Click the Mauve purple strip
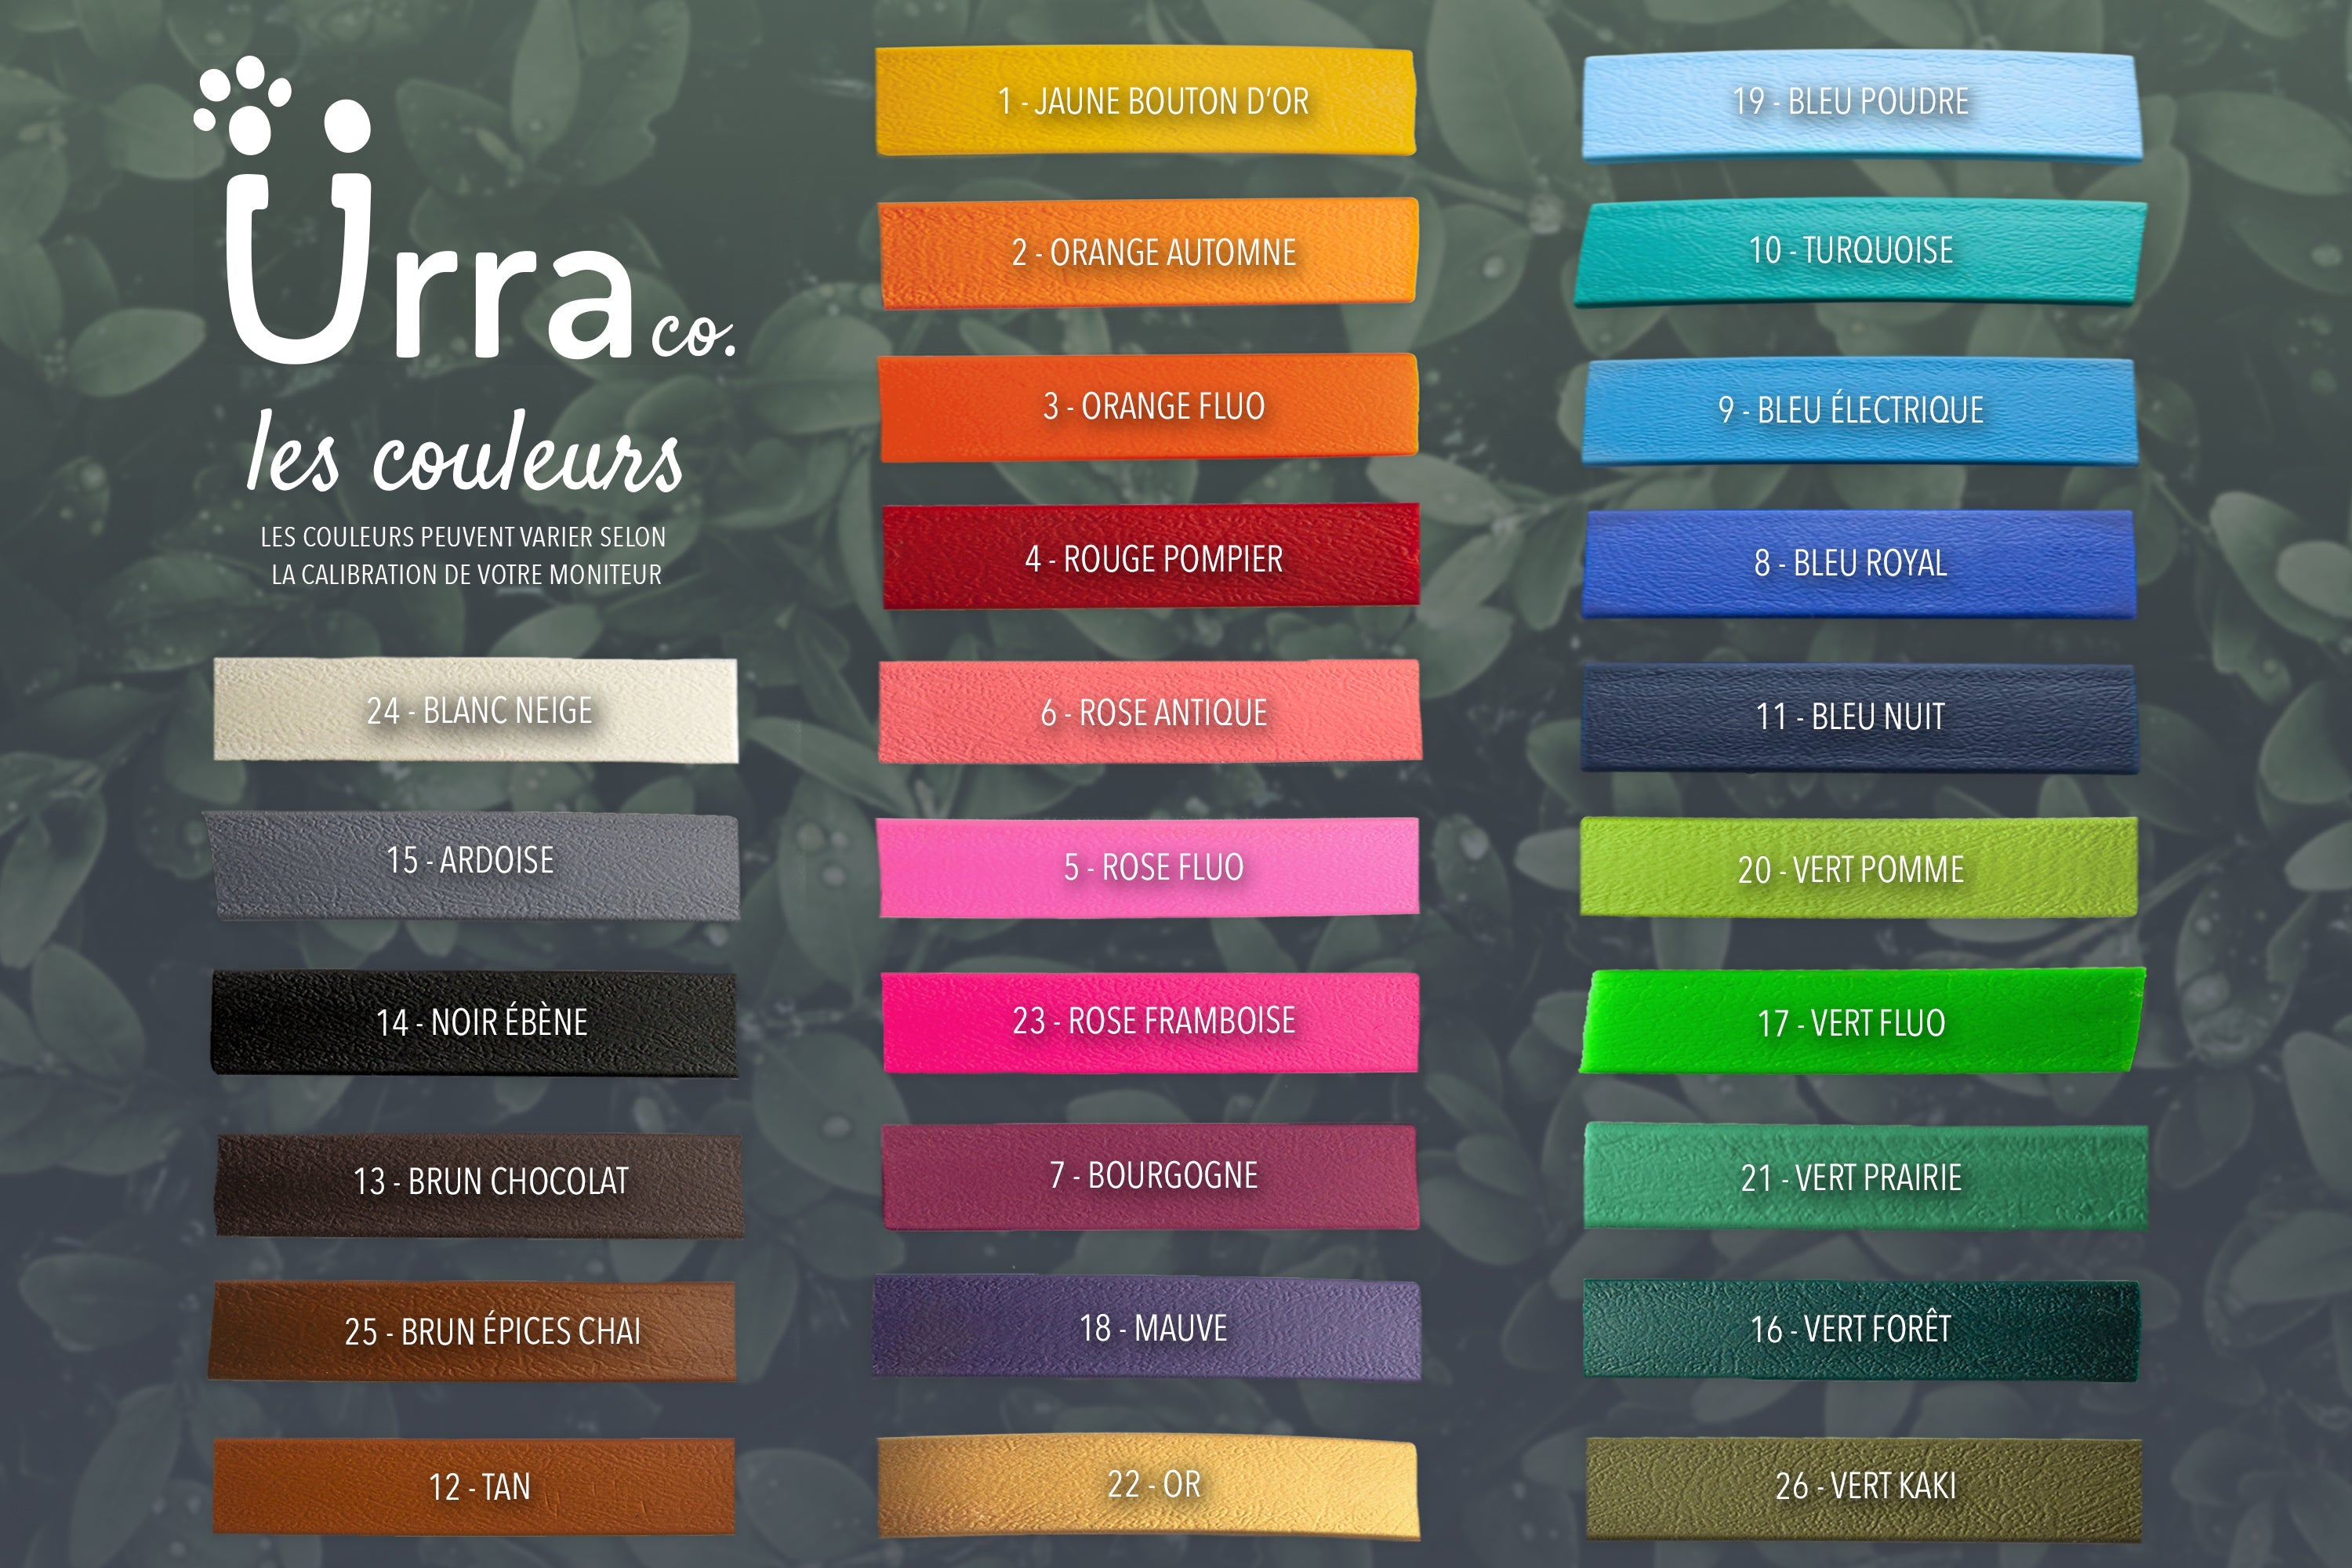 (1146, 1328)
